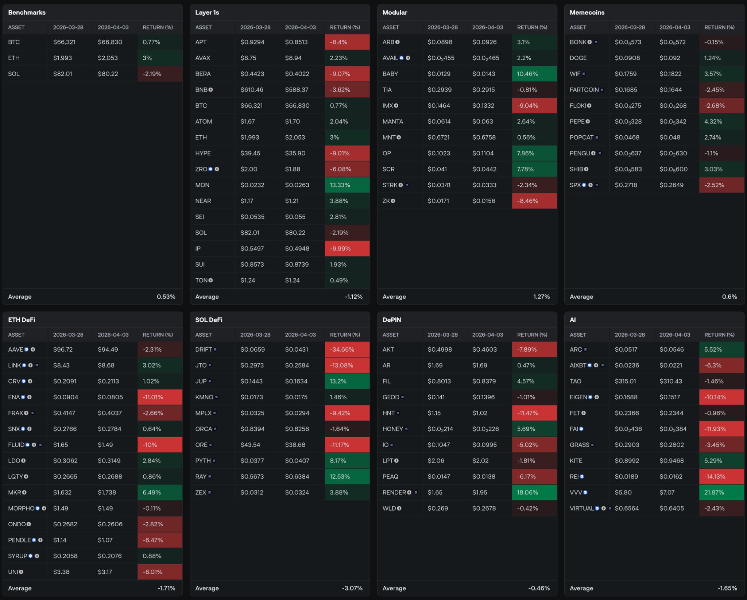Image resolution: width=747 pixels, height=600 pixels.
Task: Click the Solana icon beside FARTCOIN
Action: point(602,90)
